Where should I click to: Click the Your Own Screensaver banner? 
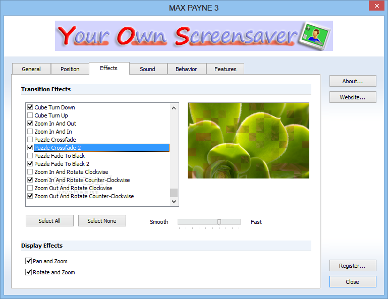click(194, 36)
